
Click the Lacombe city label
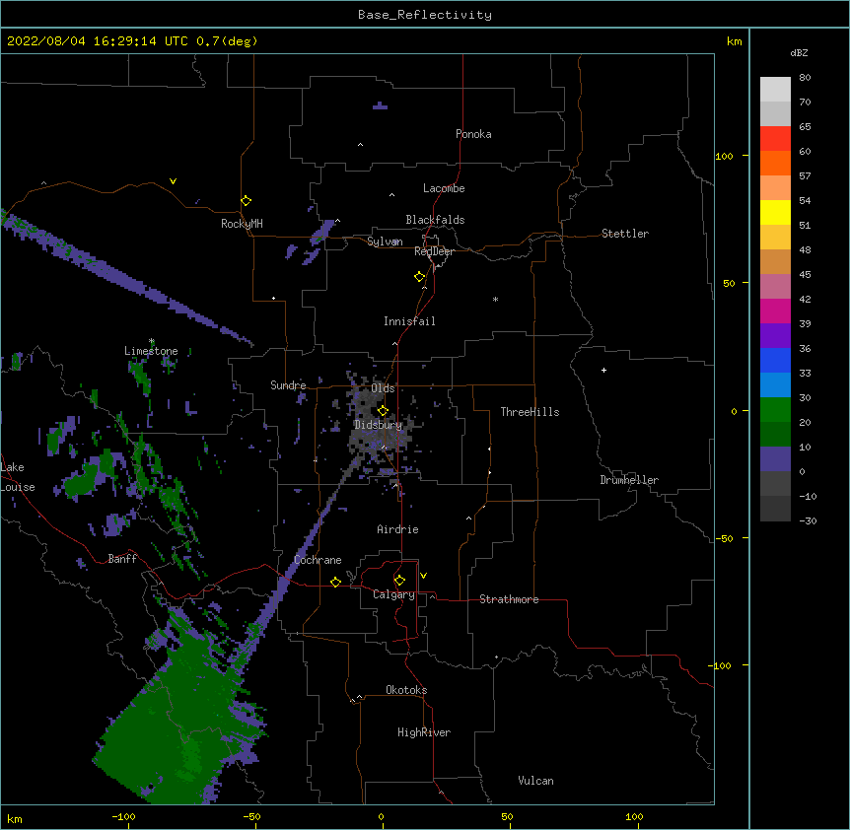pyautogui.click(x=444, y=188)
